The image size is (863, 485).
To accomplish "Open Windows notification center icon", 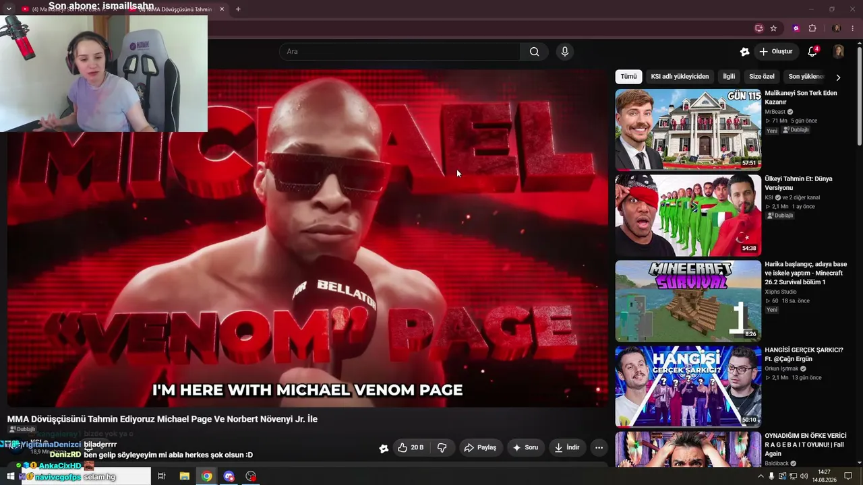I will click(849, 476).
